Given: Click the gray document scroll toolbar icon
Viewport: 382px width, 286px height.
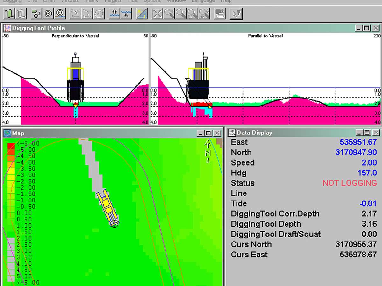Looking at the screenshot, I should point(21,14).
